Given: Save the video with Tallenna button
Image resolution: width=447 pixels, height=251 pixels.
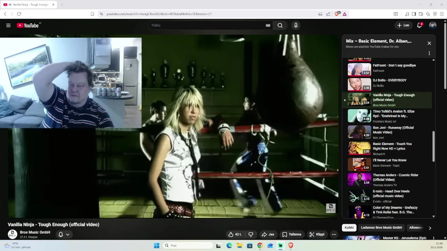Looking at the screenshot, I should click(x=292, y=234).
